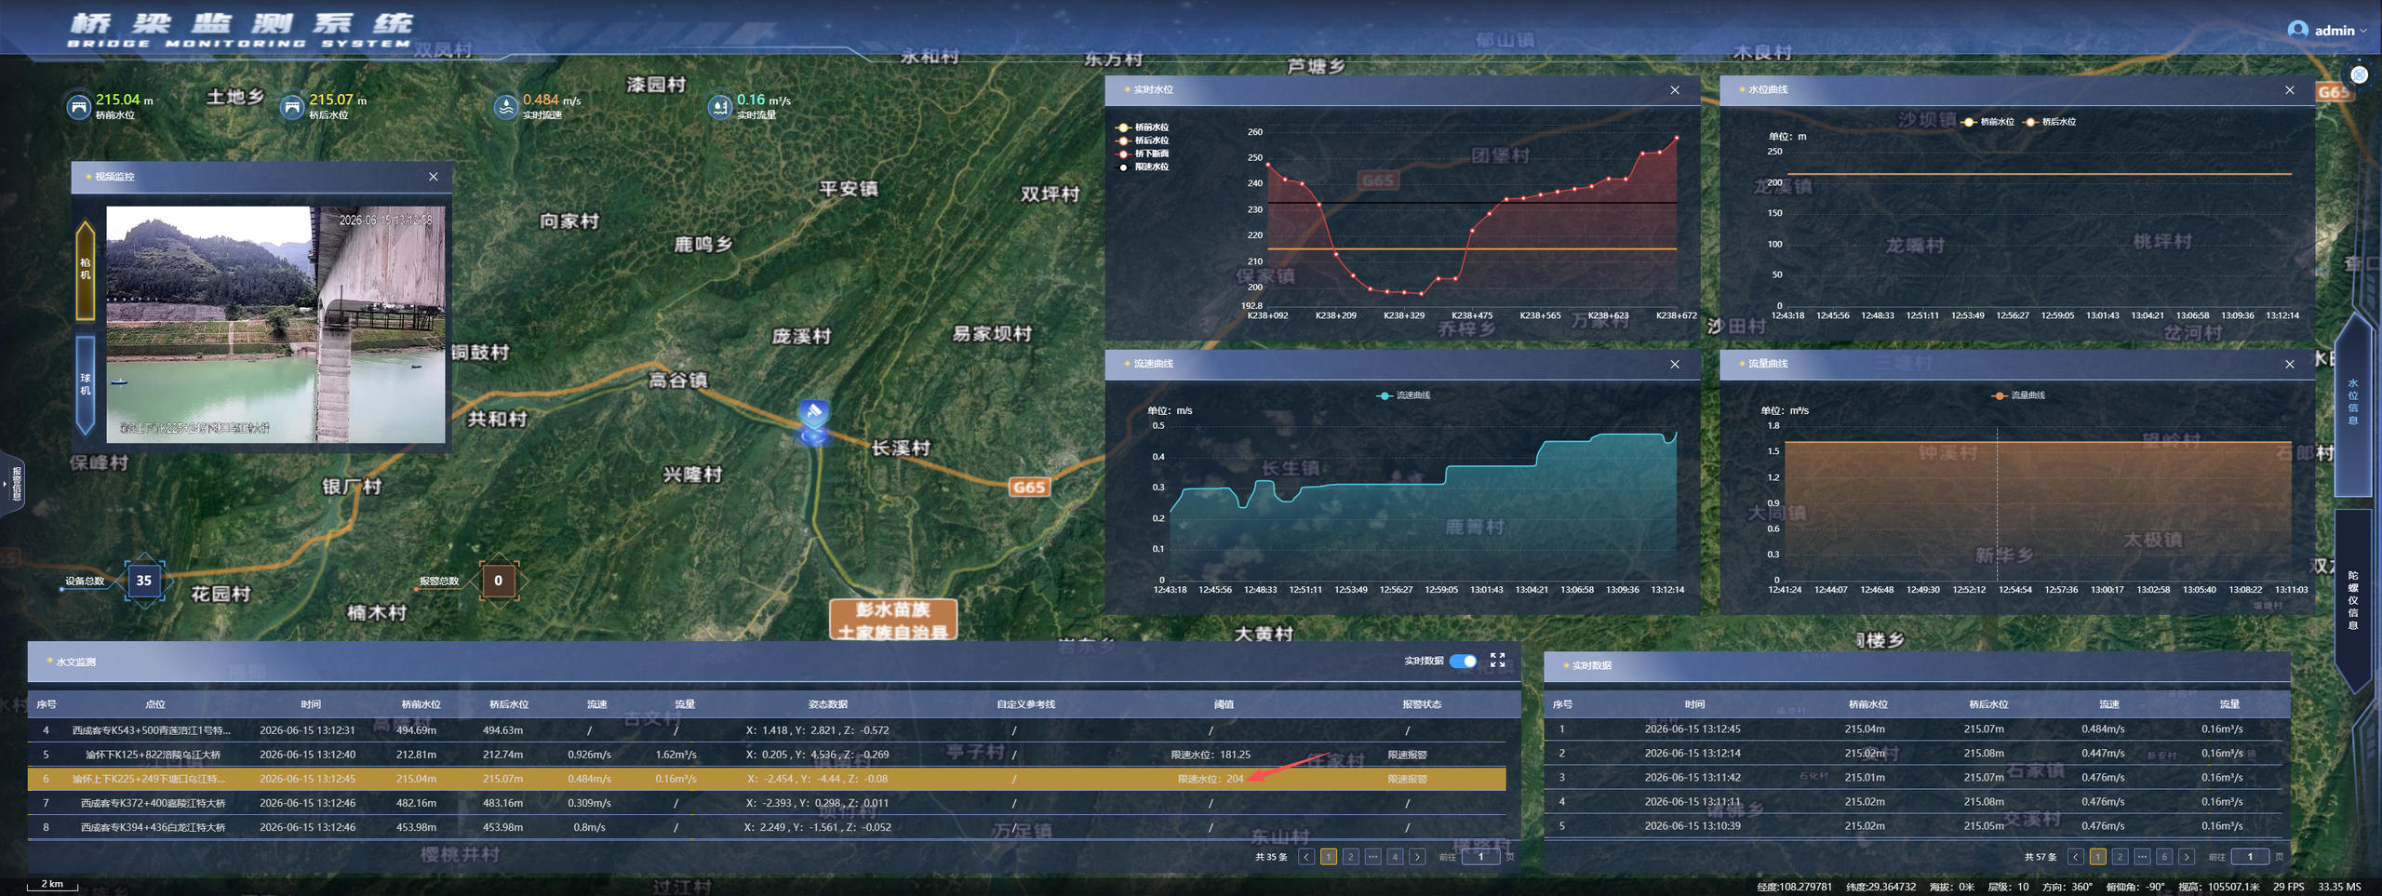Click the 桥后水位 bridge icon at top
Screen dimensions: 2382x896
[293, 107]
